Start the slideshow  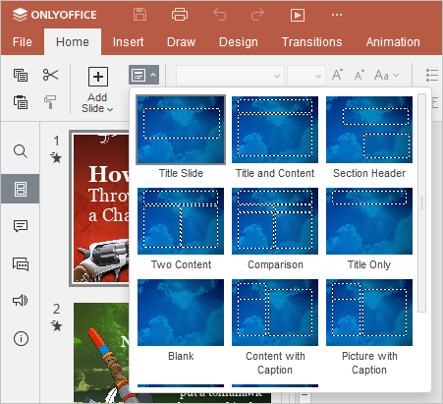pyautogui.click(x=298, y=15)
